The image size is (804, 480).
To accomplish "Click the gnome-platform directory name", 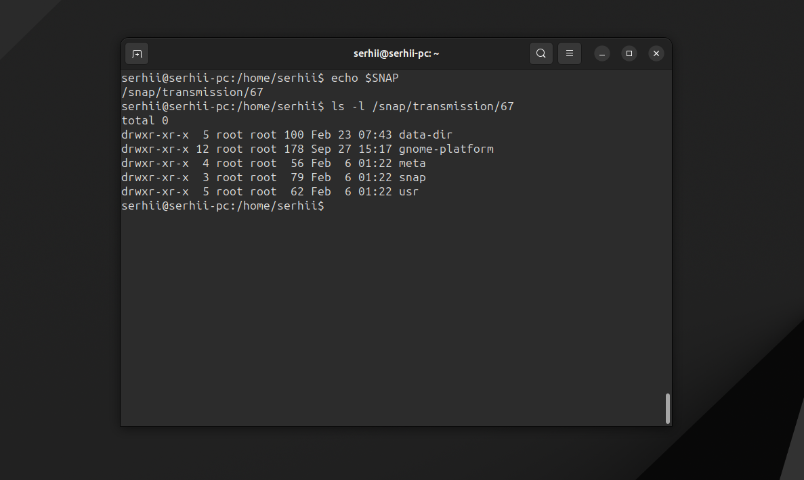I will [x=446, y=149].
